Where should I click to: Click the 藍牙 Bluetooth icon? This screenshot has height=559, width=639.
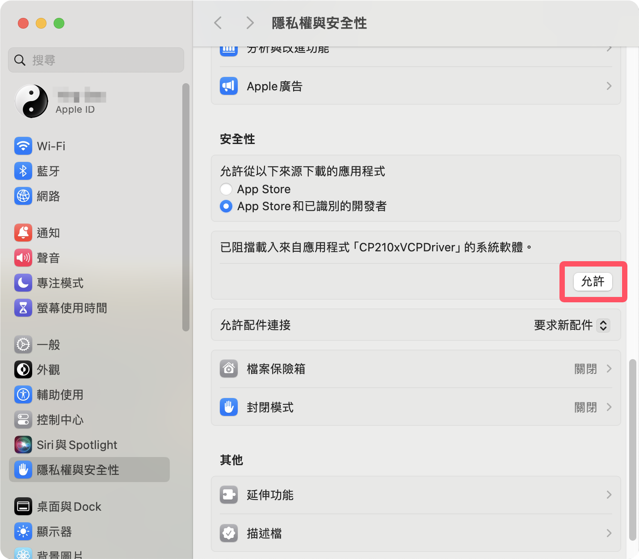23,171
